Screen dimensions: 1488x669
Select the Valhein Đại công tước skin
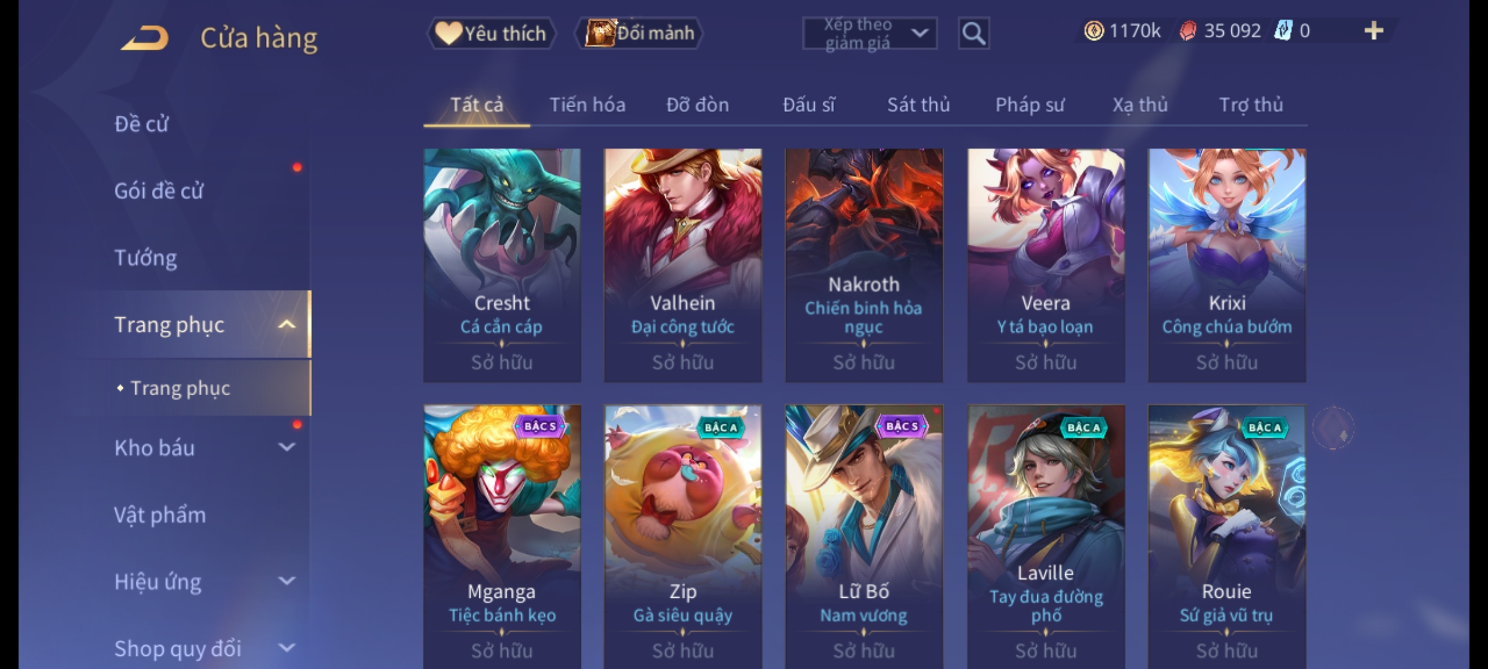tap(683, 265)
